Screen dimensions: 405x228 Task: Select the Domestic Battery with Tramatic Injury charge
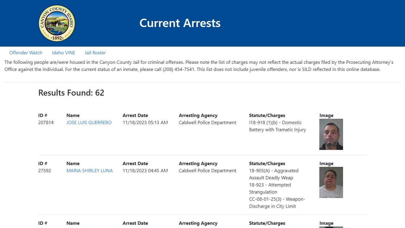pos(278,126)
